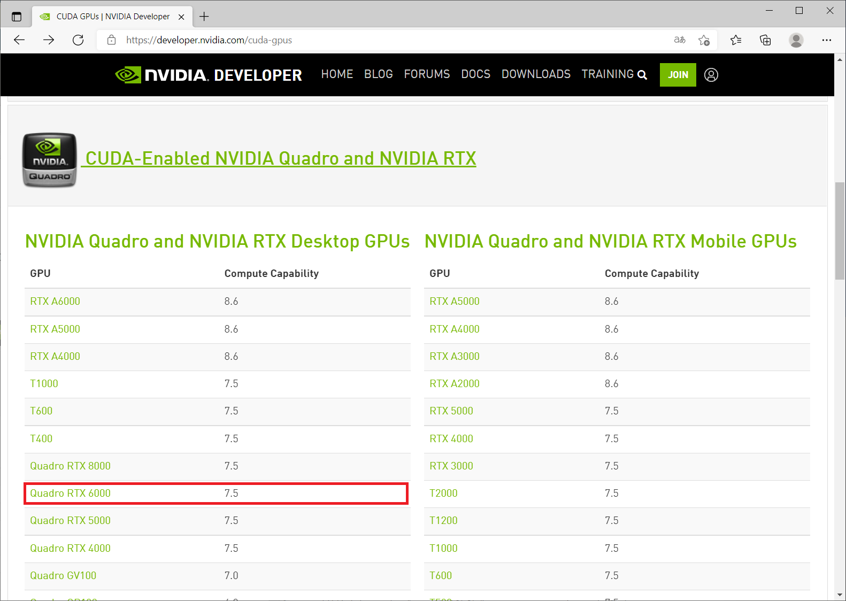This screenshot has height=601, width=846.
Task: Open desktop T600 link
Action: (x=41, y=411)
